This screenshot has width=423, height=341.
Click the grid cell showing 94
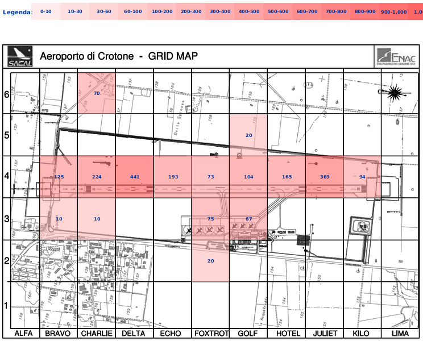click(x=362, y=177)
